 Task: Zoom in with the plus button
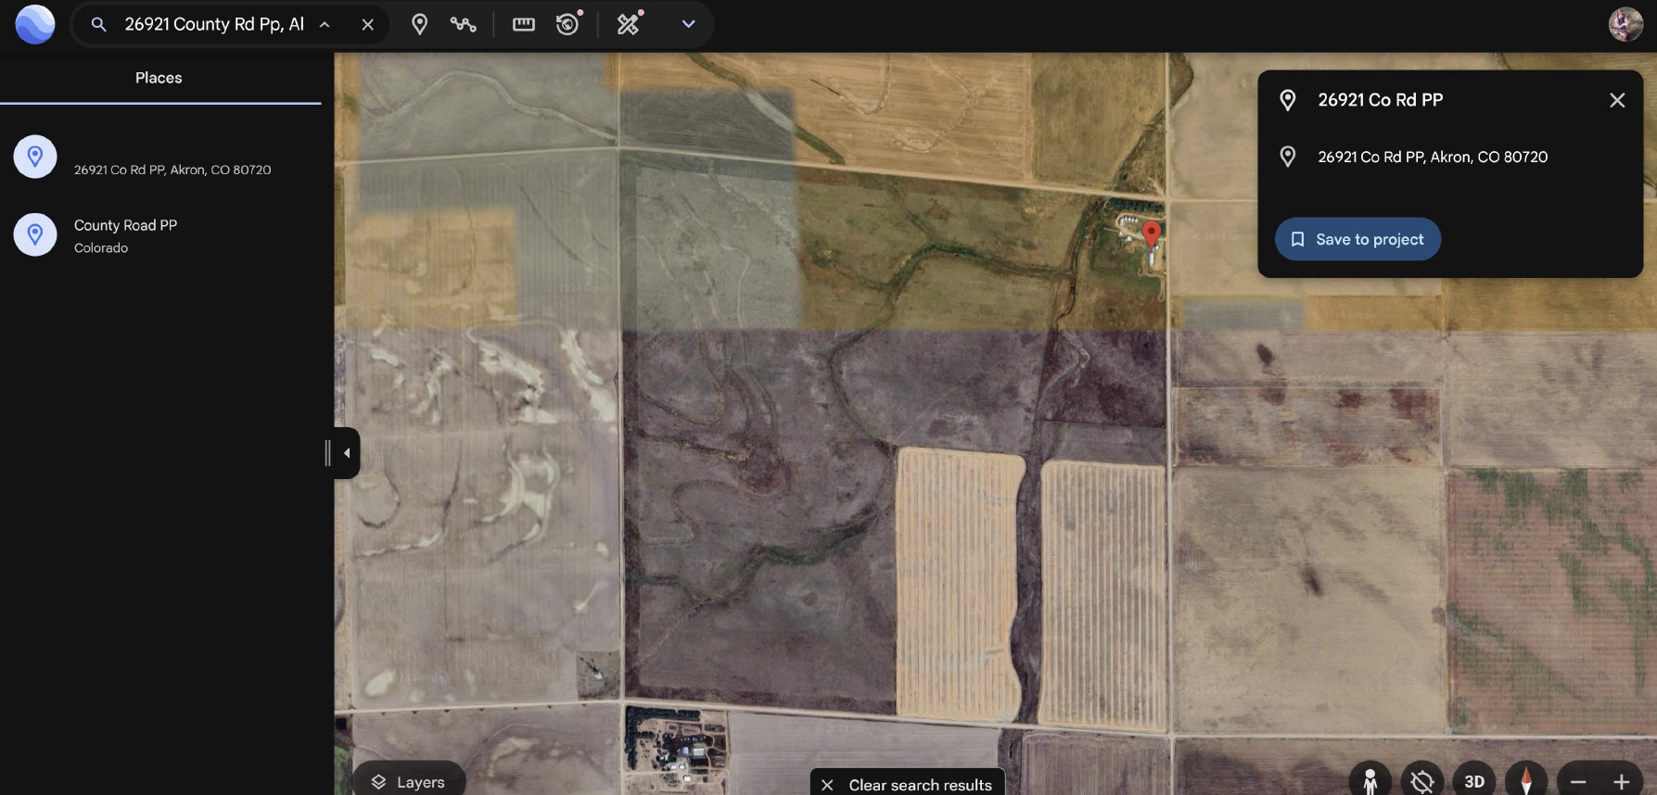pos(1622,782)
